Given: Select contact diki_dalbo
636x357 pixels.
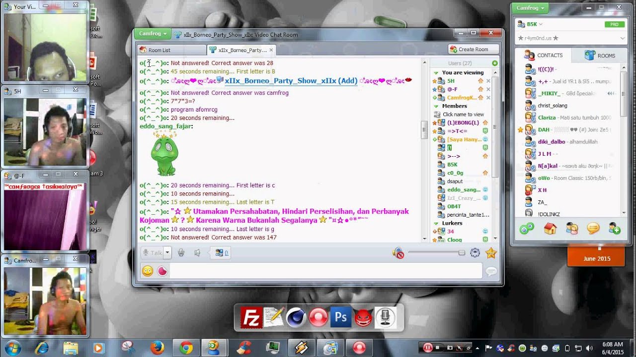Looking at the screenshot, I should click(x=551, y=142).
